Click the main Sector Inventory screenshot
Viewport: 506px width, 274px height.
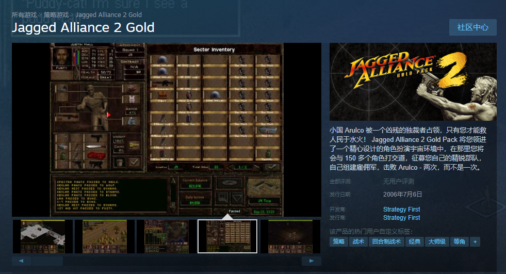(x=167, y=130)
